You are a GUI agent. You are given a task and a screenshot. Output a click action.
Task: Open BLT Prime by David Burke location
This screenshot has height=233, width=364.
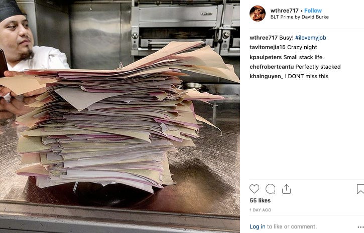coord(299,17)
